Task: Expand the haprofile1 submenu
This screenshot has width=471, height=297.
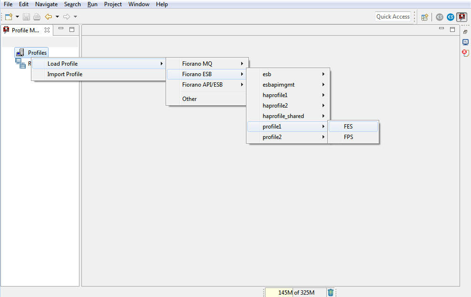Action: point(288,95)
